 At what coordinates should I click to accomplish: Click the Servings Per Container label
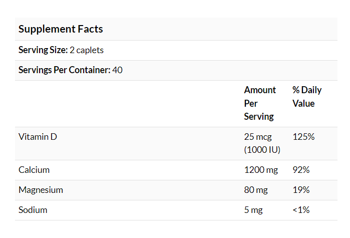point(64,70)
